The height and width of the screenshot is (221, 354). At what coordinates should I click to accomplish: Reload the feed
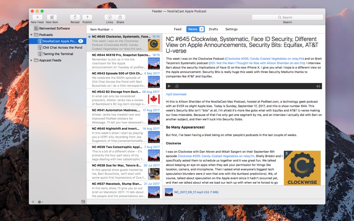[75, 17]
